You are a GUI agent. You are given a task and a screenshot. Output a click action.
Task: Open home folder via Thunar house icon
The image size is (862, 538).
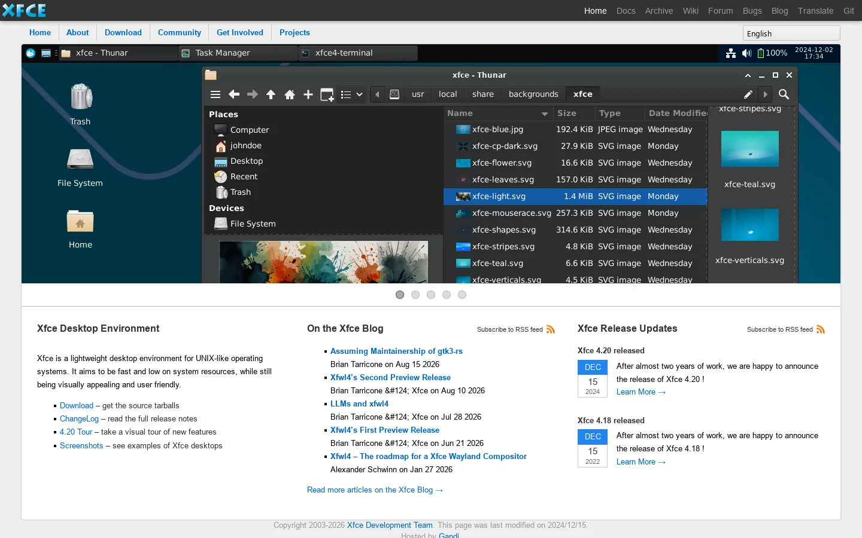click(x=290, y=94)
